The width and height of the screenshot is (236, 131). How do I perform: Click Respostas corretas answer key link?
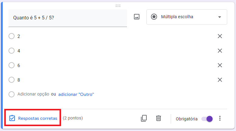tap(33, 118)
